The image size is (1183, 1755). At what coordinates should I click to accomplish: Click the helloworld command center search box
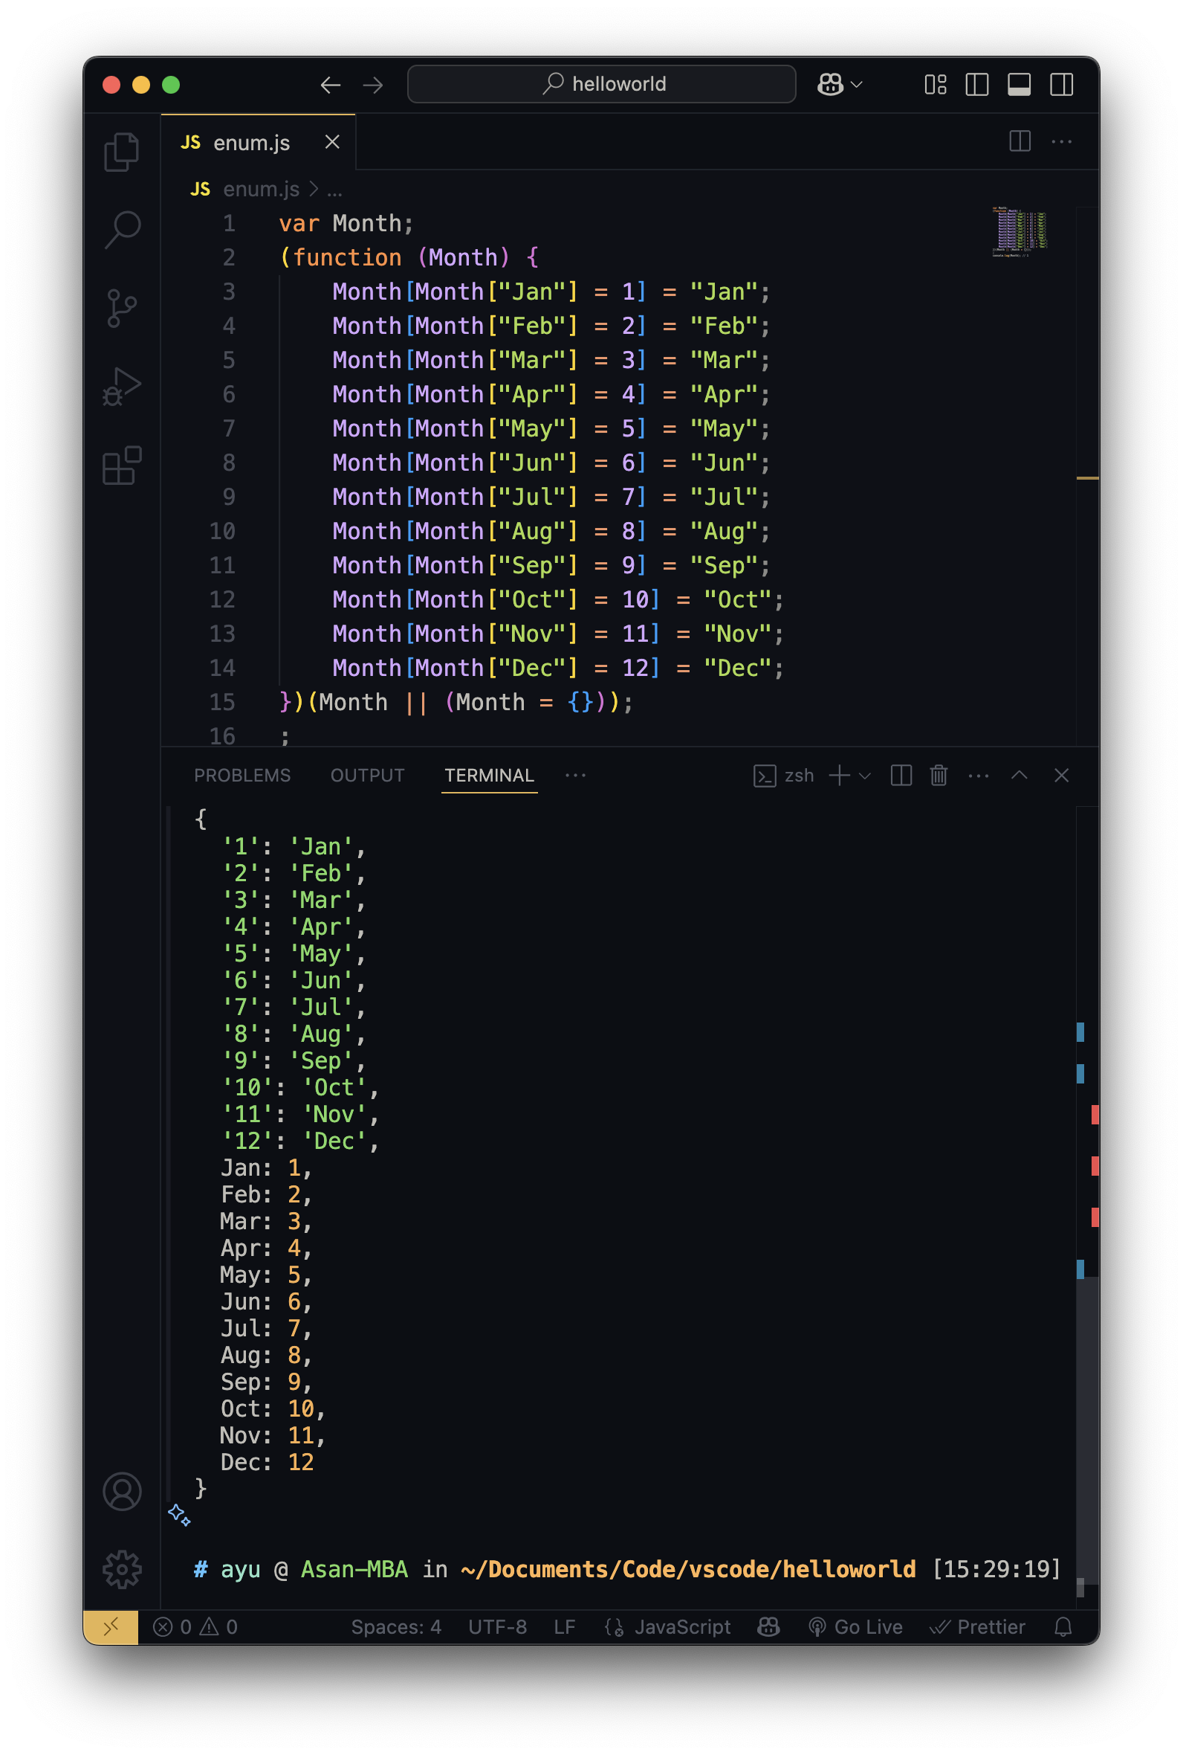(601, 84)
